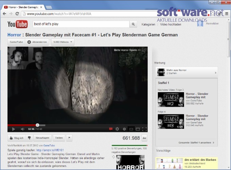Play the video with the play button
This screenshot has width=231, height=170.
pos(13,129)
